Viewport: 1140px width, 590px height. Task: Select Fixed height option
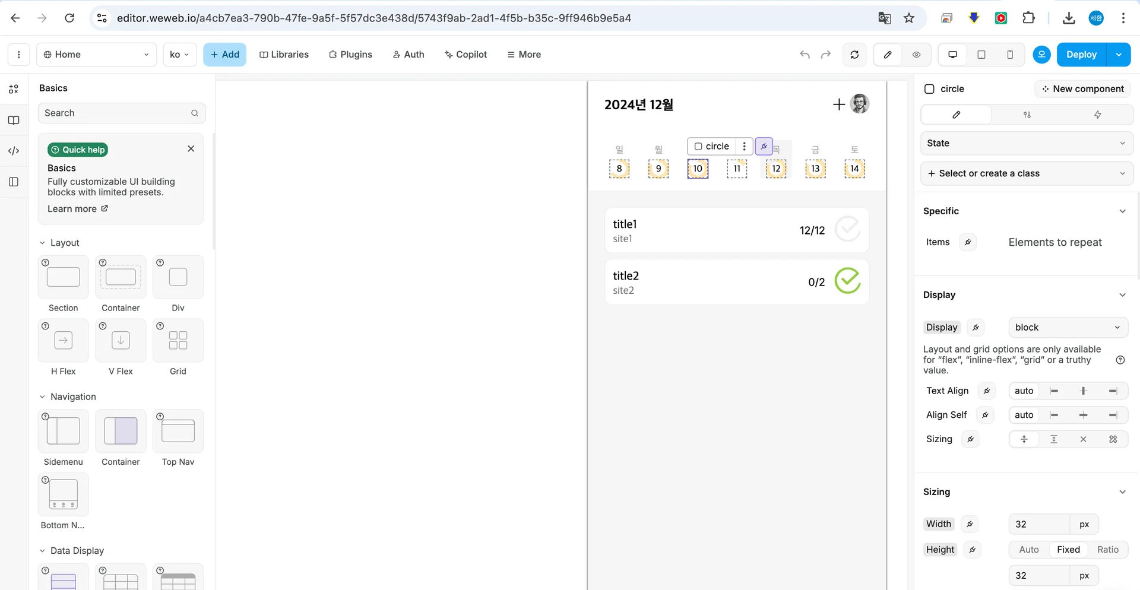pyautogui.click(x=1068, y=550)
